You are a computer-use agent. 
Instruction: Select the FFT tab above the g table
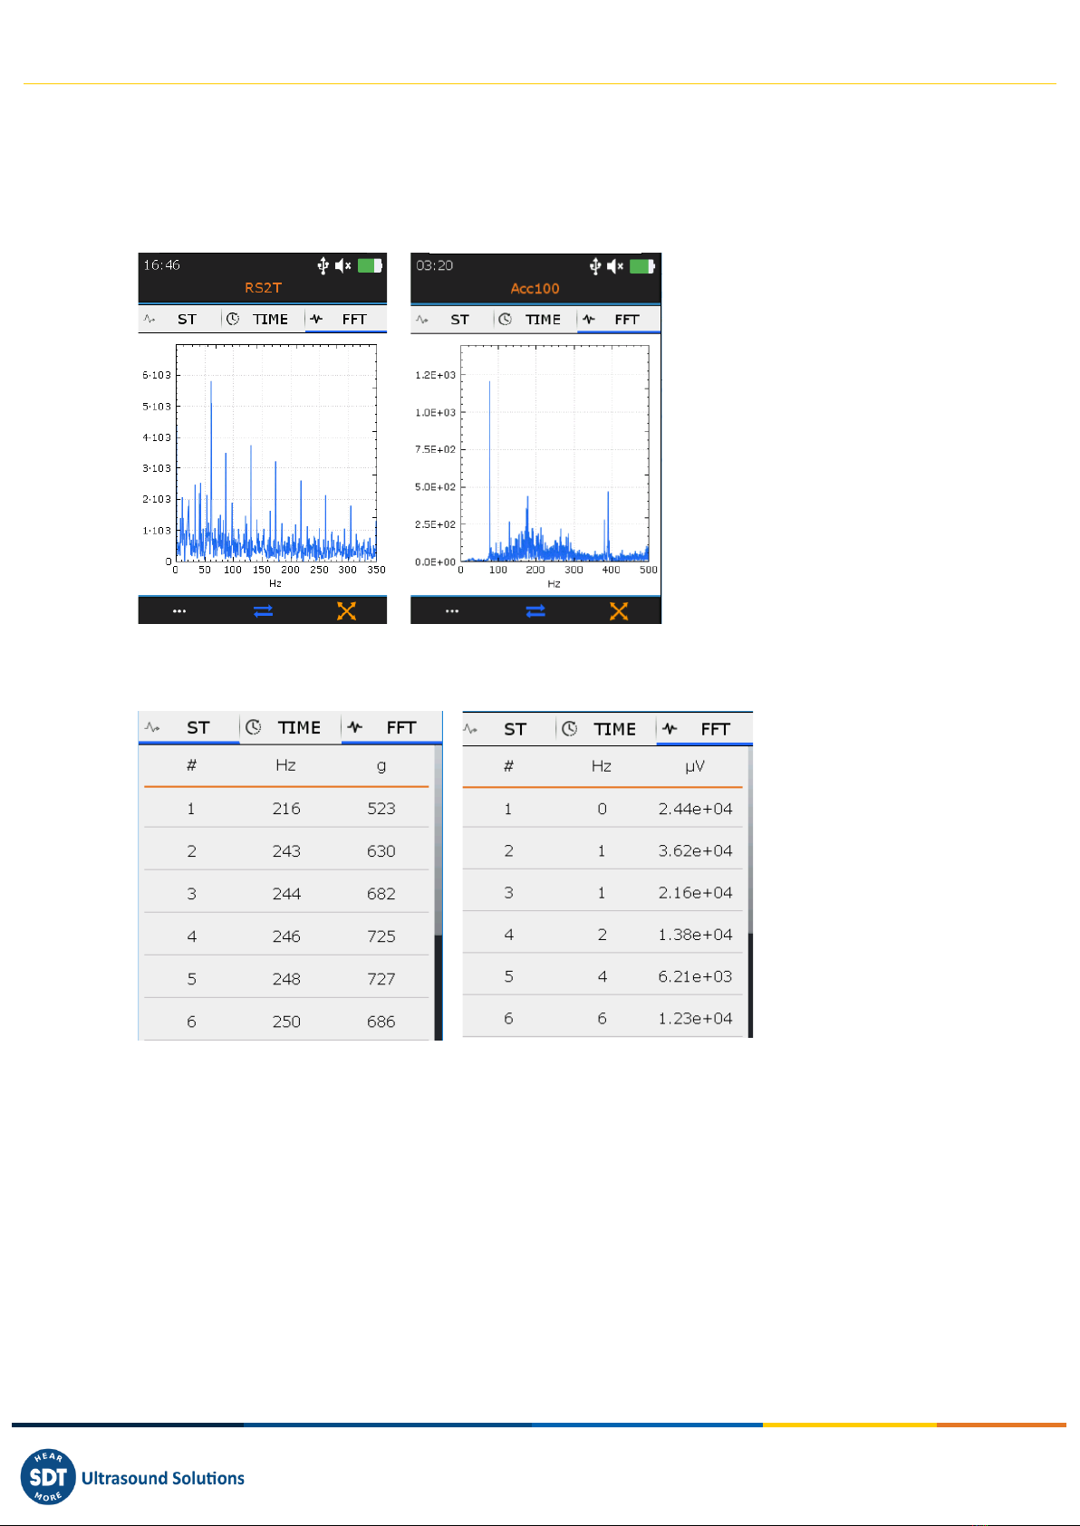(x=391, y=727)
